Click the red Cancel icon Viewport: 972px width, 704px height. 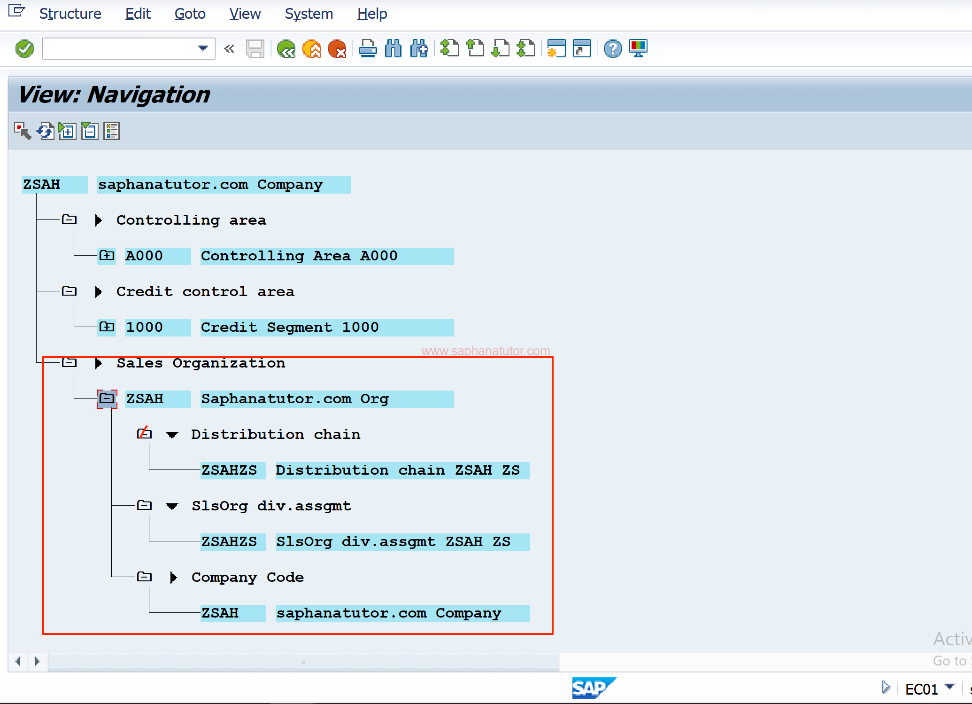tap(337, 48)
